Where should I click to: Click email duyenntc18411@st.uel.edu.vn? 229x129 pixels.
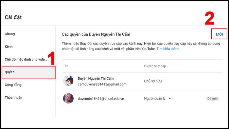pos(101,99)
